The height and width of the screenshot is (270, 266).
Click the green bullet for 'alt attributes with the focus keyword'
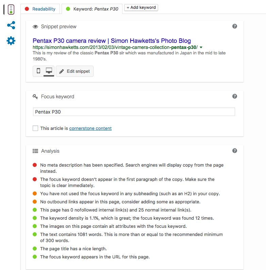[x=35, y=226]
